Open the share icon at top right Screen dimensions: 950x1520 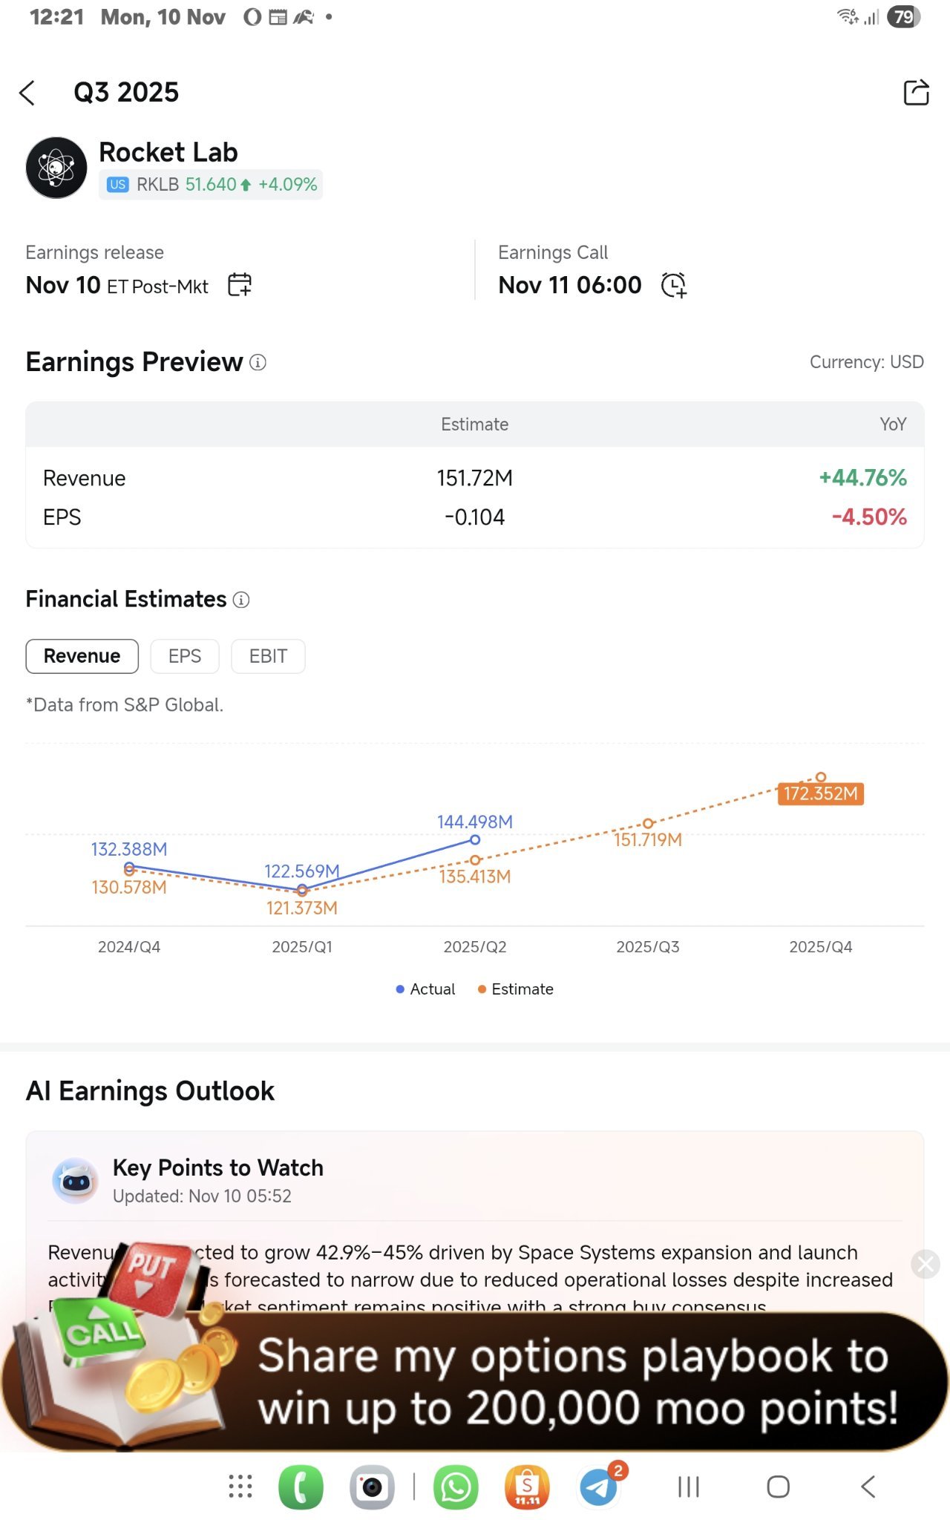[916, 92]
